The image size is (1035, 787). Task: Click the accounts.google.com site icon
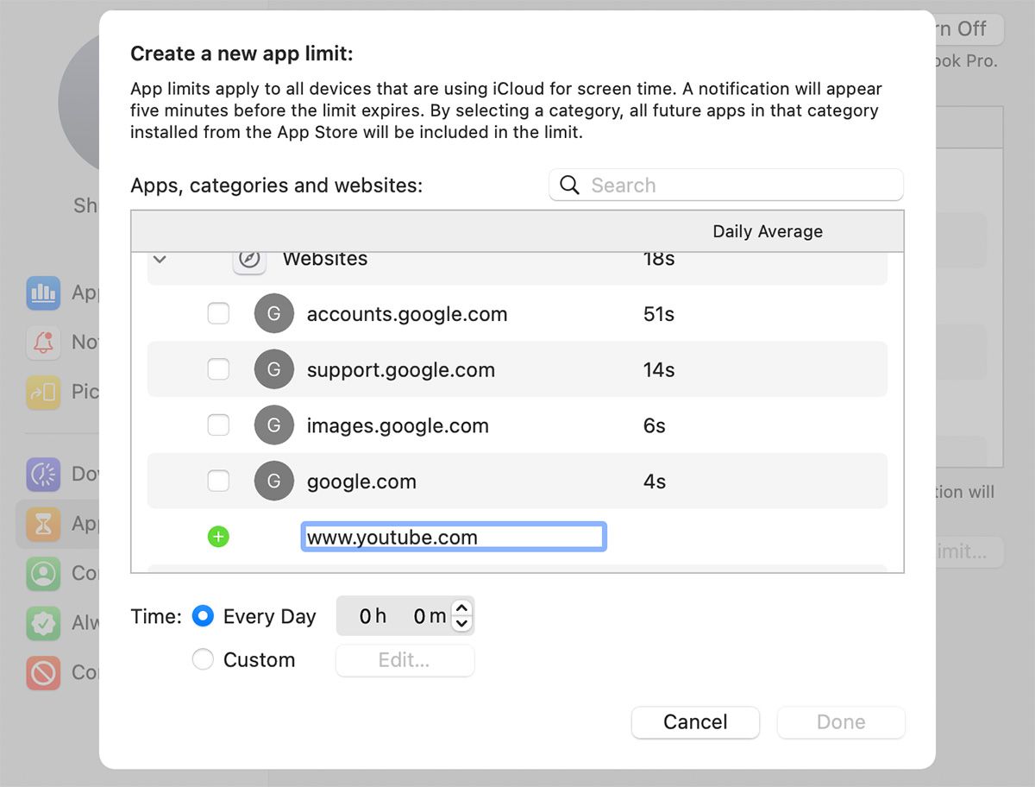tap(274, 314)
